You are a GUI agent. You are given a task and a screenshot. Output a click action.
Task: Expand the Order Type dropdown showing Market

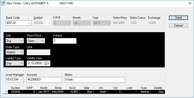14,52
